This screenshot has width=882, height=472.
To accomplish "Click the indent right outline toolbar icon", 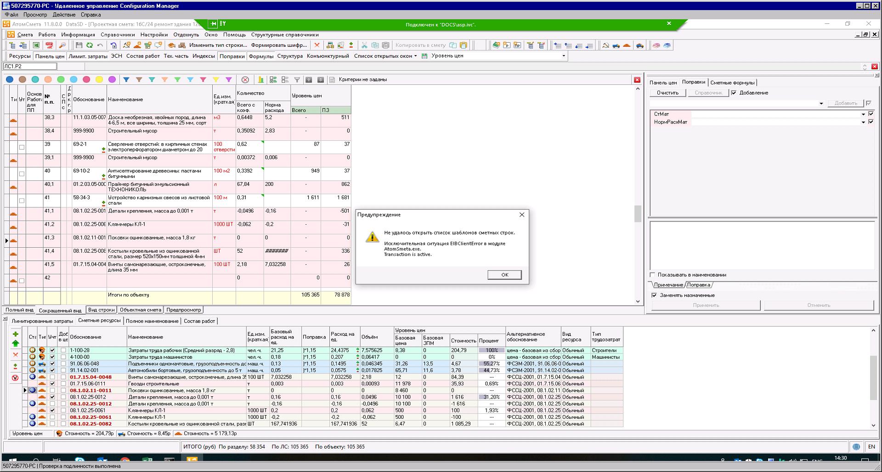I will [557, 45].
